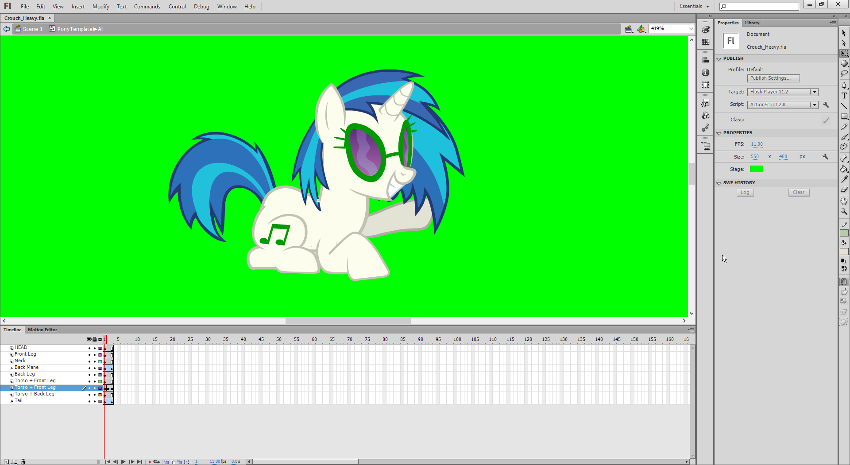Select the Pencil tool

[x=844, y=127]
